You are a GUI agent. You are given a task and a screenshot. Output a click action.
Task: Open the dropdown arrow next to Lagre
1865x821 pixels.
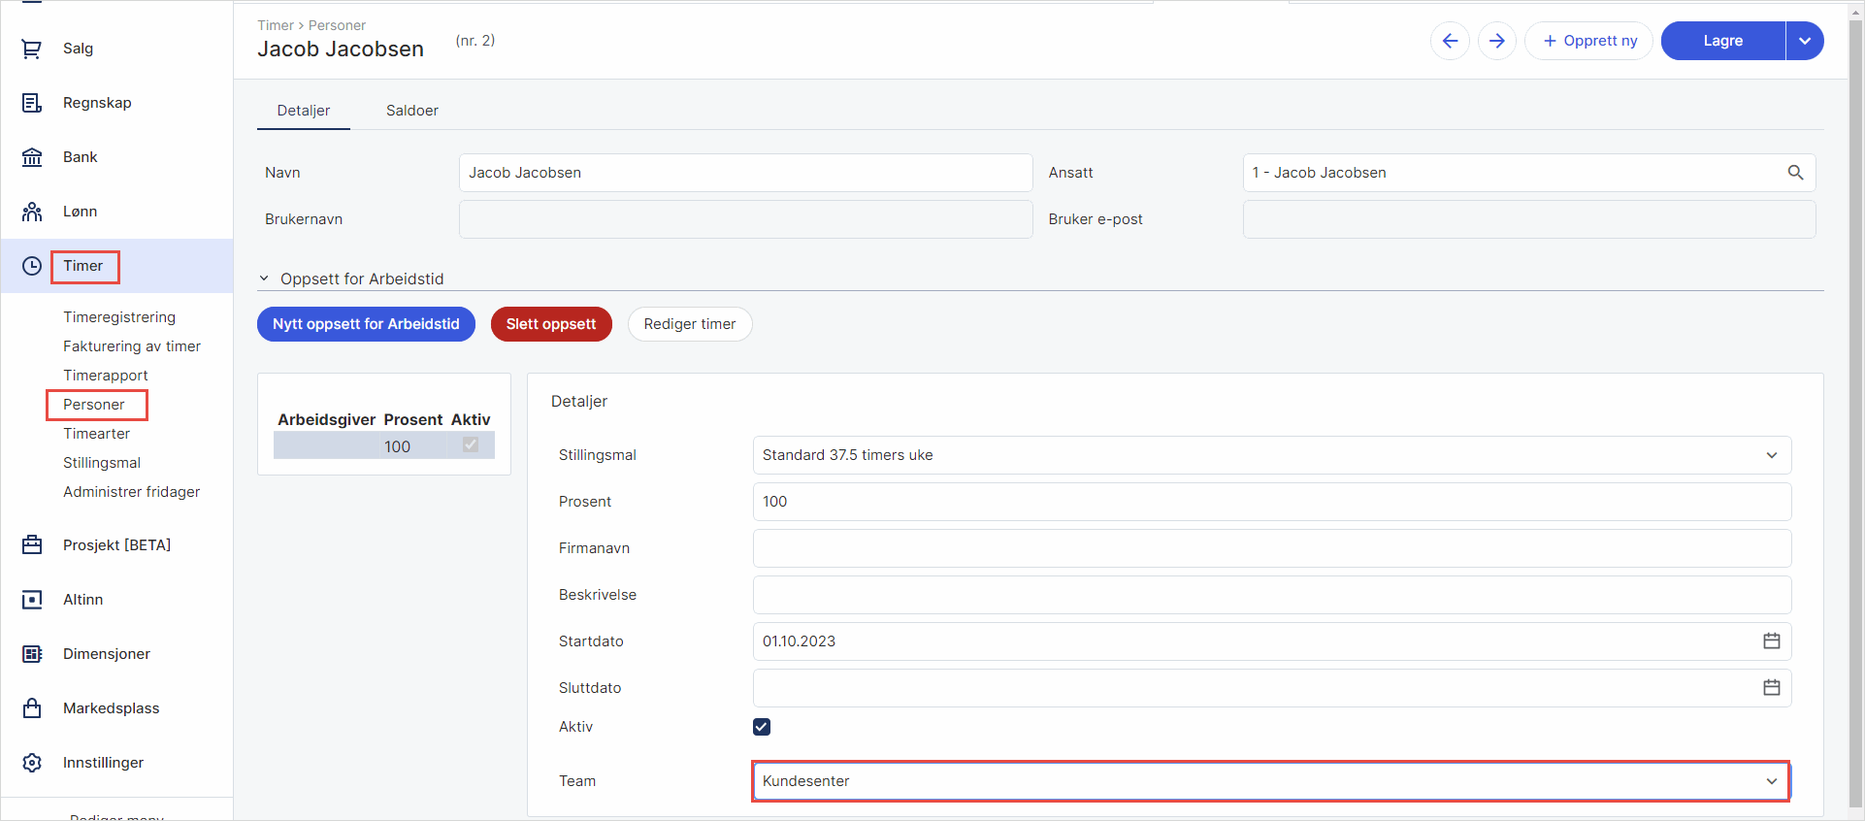click(1805, 41)
